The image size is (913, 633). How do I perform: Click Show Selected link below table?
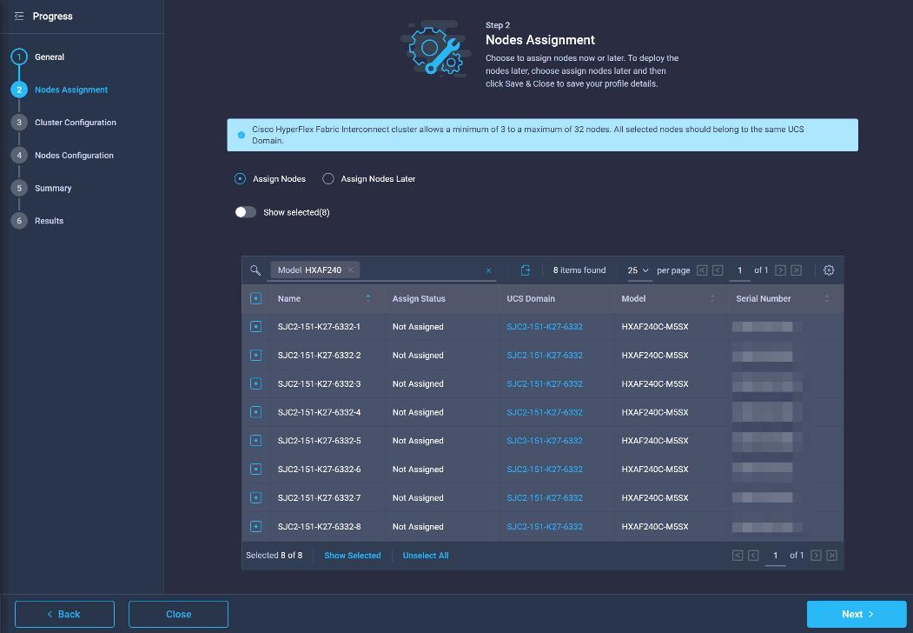(353, 556)
